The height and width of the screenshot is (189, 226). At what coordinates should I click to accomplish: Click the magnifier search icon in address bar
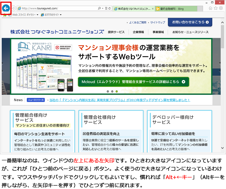coord(99,8)
